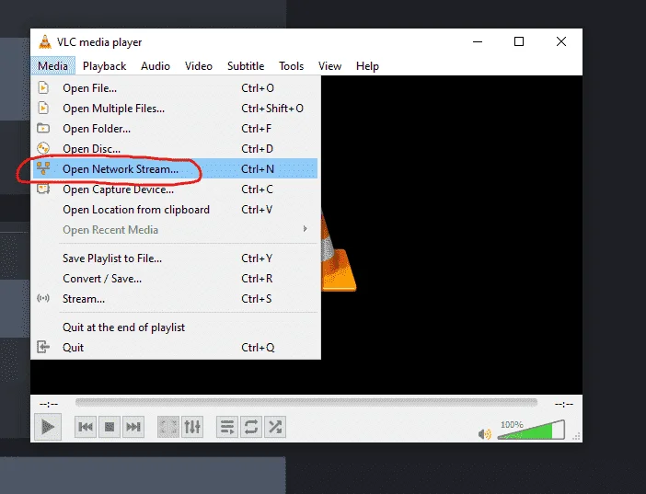Select Open Network Stream... entry
646x494 pixels.
[x=175, y=169]
